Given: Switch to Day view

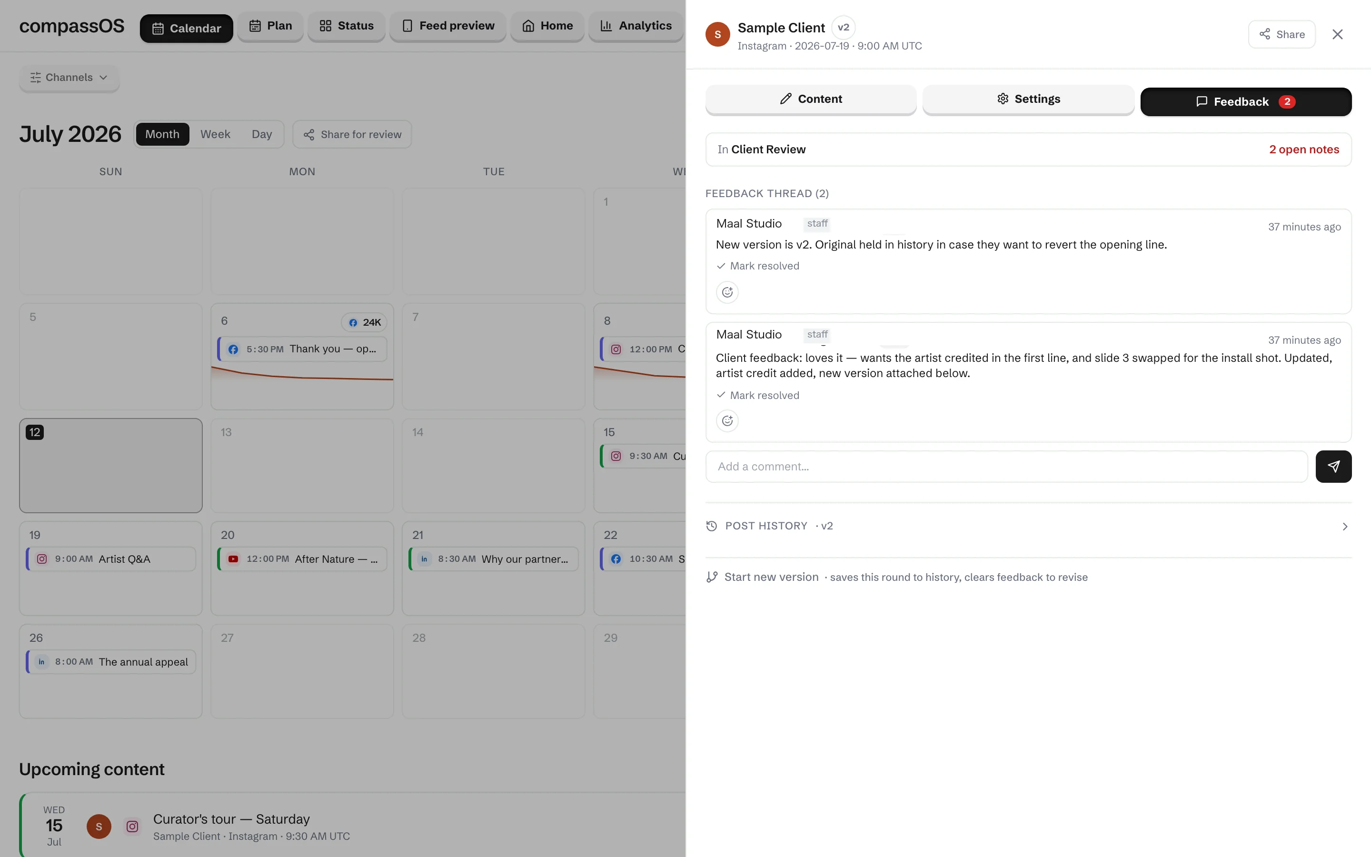Looking at the screenshot, I should (262, 134).
